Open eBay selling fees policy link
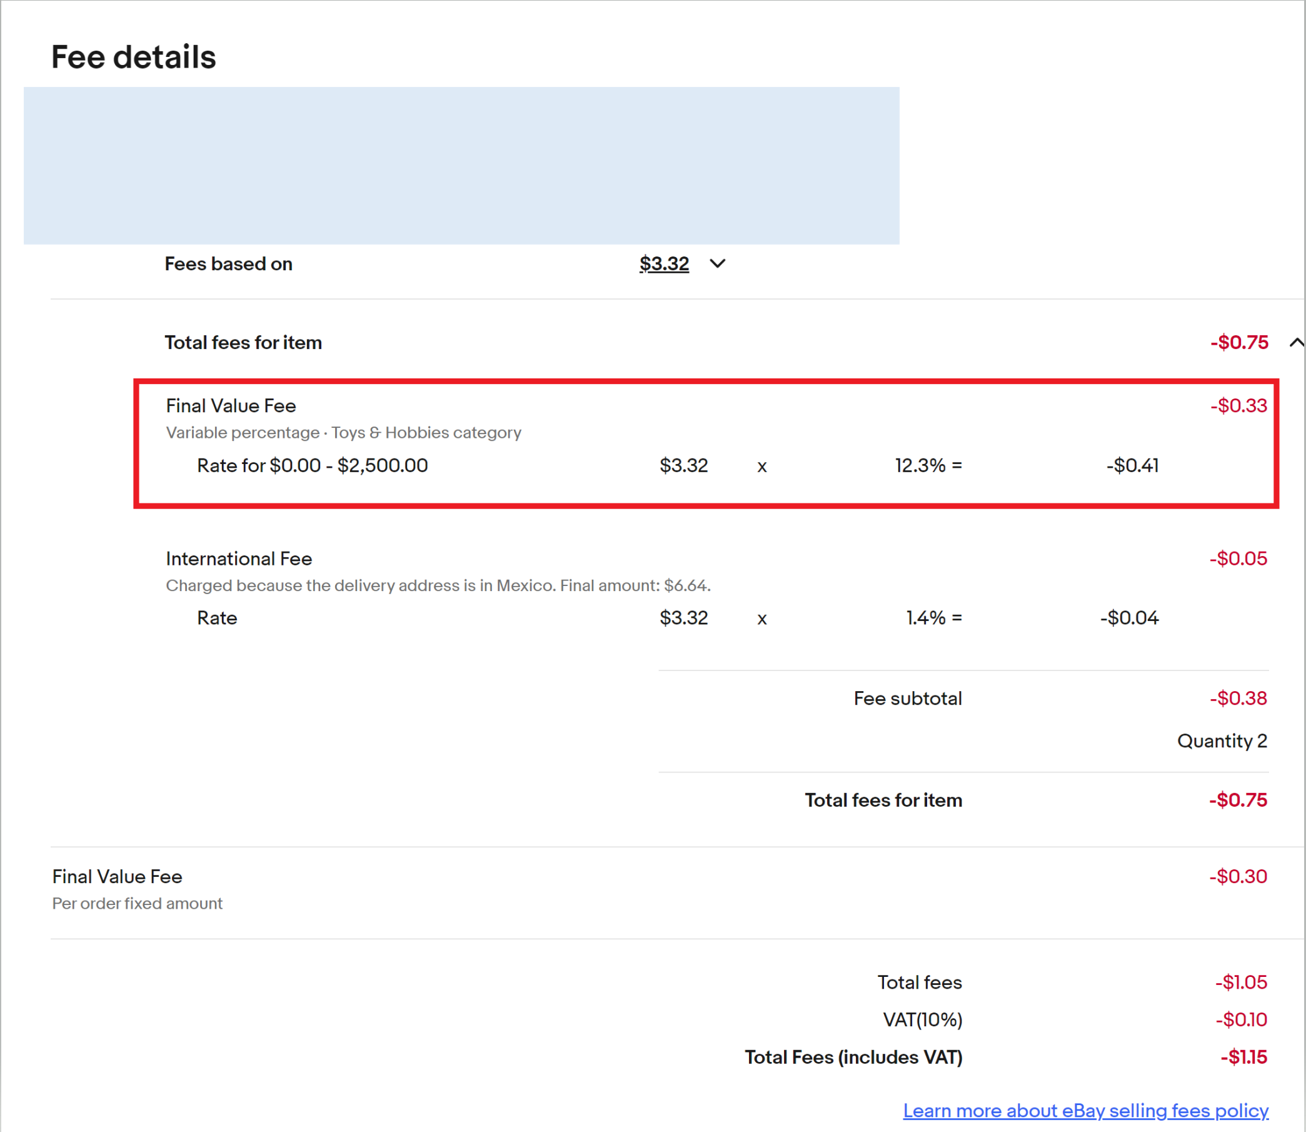Viewport: 1306px width, 1132px height. click(1085, 1111)
